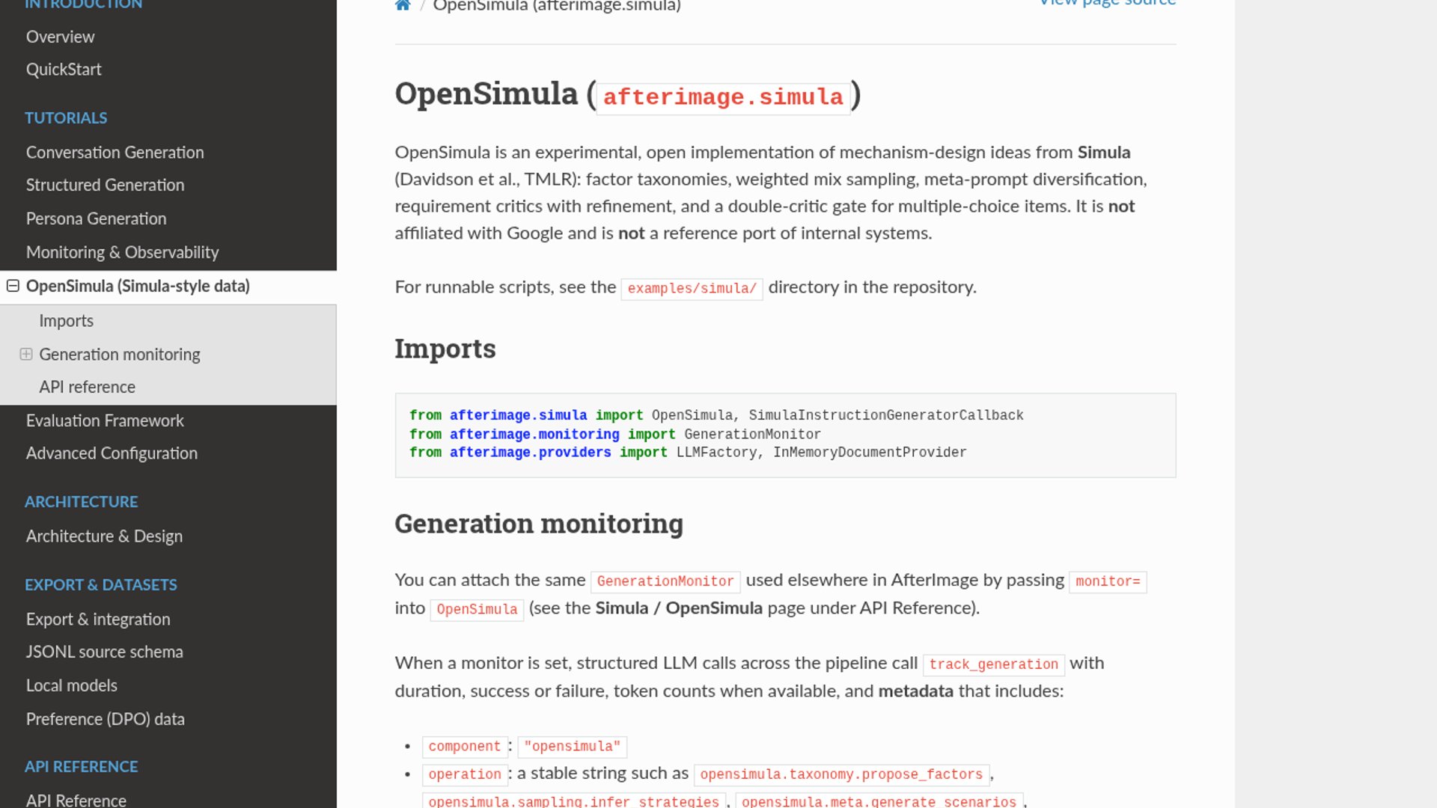The width and height of the screenshot is (1437, 808).
Task: Open Persona Generation tutorial
Action: [96, 219]
